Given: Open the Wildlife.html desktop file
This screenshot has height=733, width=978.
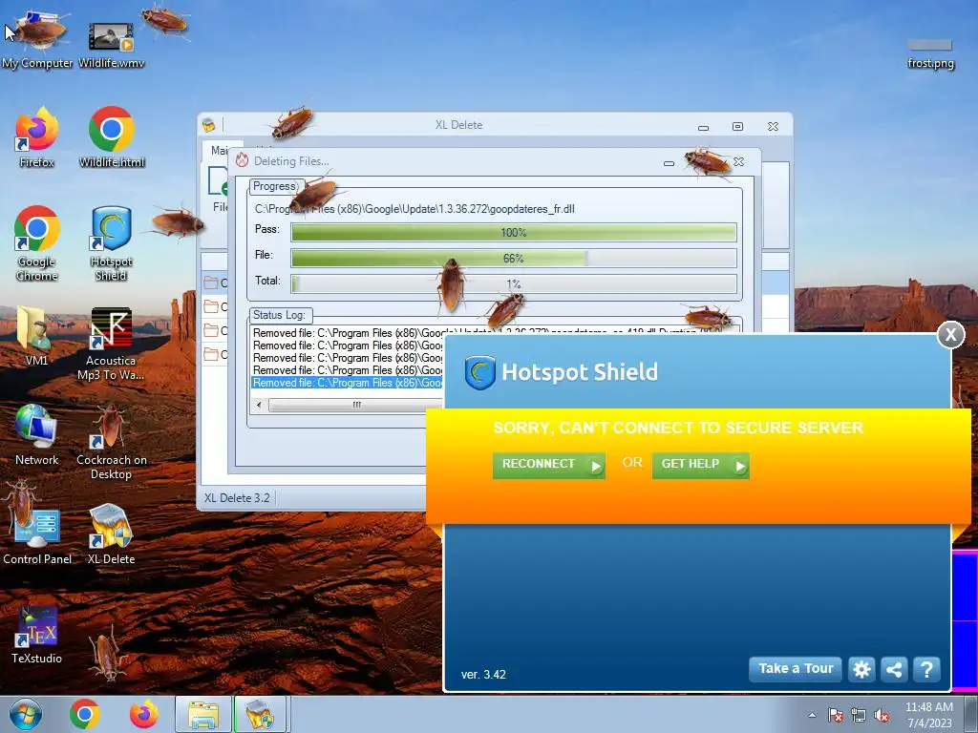Looking at the screenshot, I should [112, 138].
